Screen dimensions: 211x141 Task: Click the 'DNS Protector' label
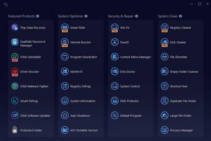(x=129, y=101)
